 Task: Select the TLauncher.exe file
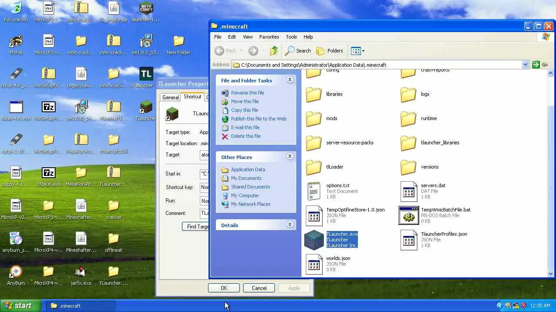tap(331, 240)
